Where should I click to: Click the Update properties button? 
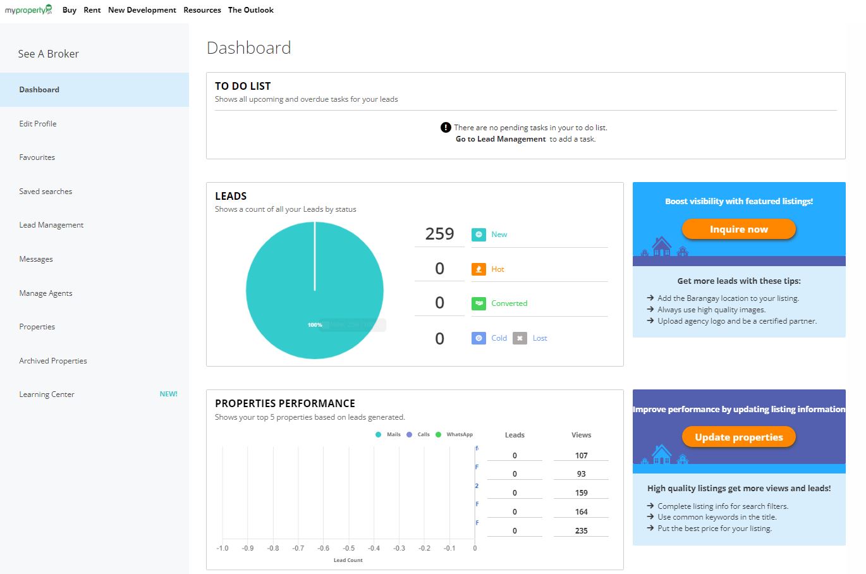[738, 437]
